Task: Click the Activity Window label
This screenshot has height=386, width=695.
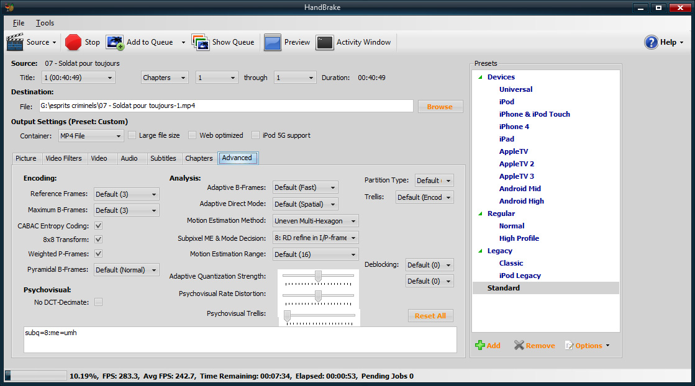Action: [363, 42]
